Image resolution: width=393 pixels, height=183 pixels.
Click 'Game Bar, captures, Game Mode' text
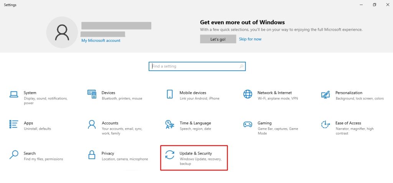[x=278, y=131]
